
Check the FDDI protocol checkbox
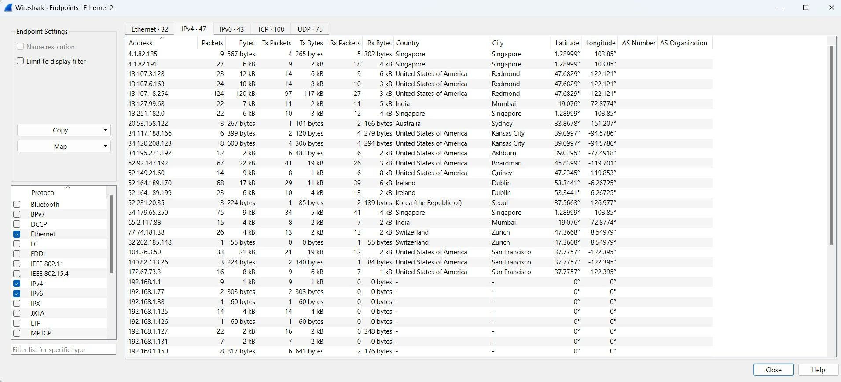[x=17, y=254]
